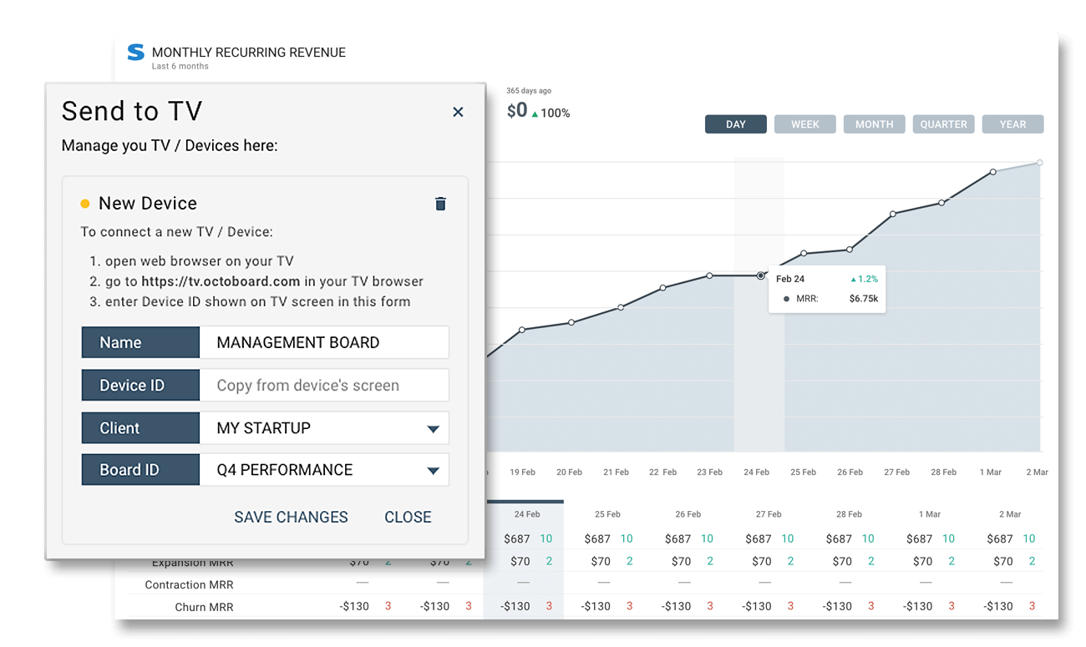Image resolution: width=1086 pixels, height=647 pixels.
Task: Click the $6.75k MRR tooltip value
Action: (864, 298)
